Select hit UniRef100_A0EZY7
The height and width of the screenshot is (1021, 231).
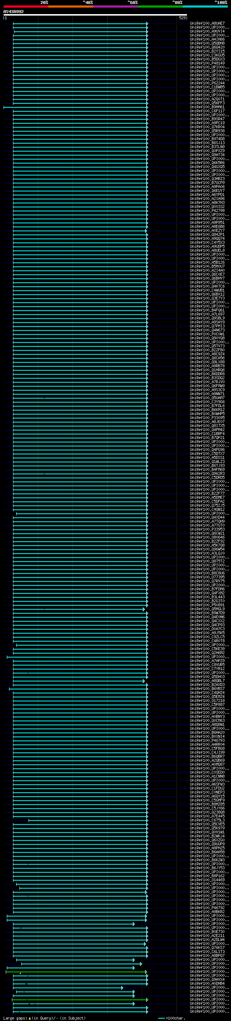tap(207, 230)
